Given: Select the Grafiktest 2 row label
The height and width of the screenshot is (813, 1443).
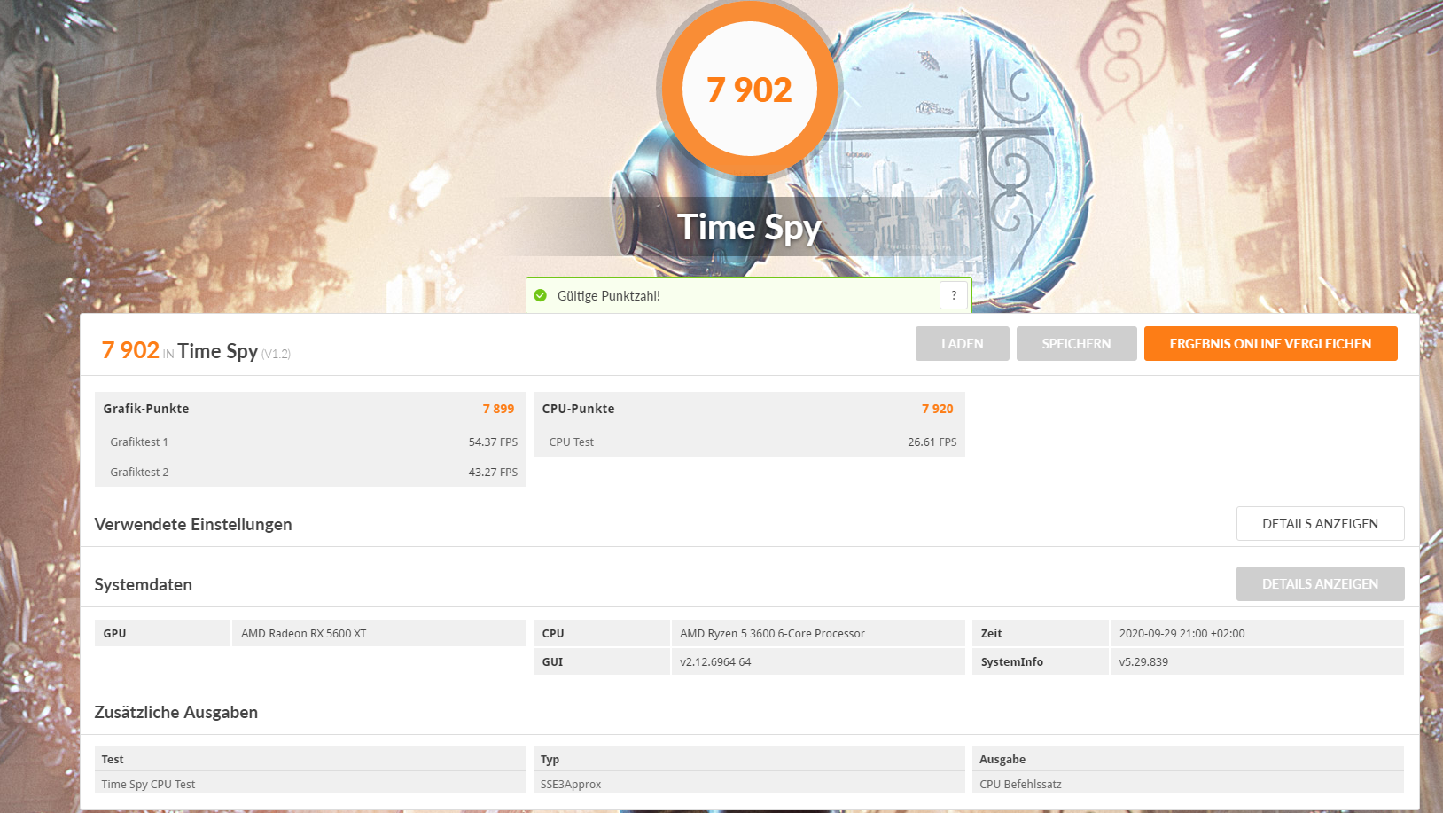Looking at the screenshot, I should pyautogui.click(x=139, y=472).
